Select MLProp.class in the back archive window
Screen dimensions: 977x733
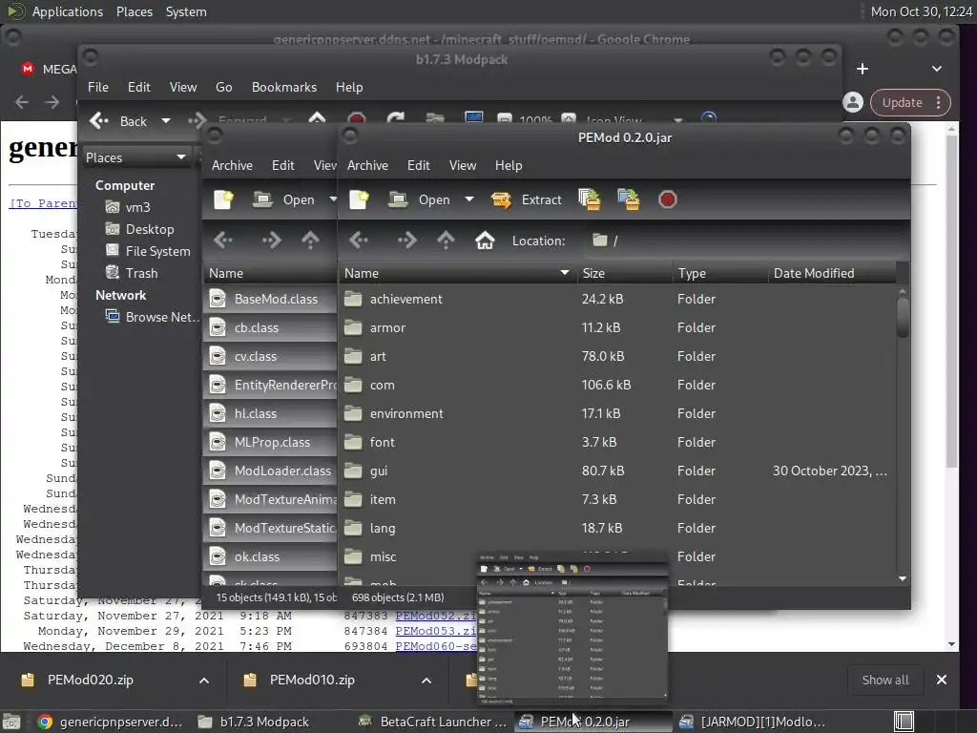click(x=272, y=443)
